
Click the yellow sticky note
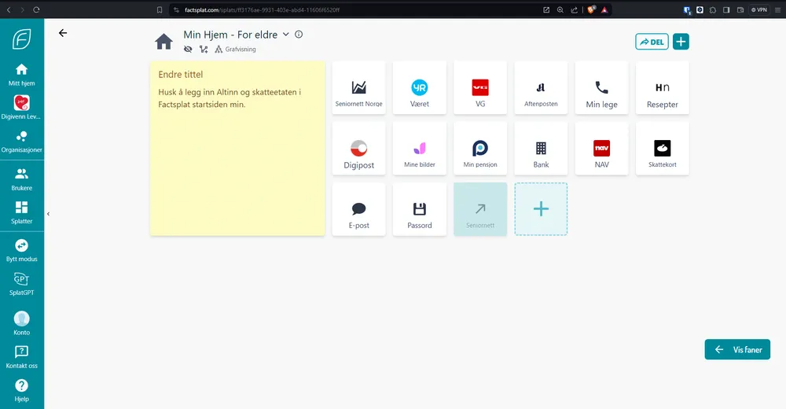[x=237, y=157]
